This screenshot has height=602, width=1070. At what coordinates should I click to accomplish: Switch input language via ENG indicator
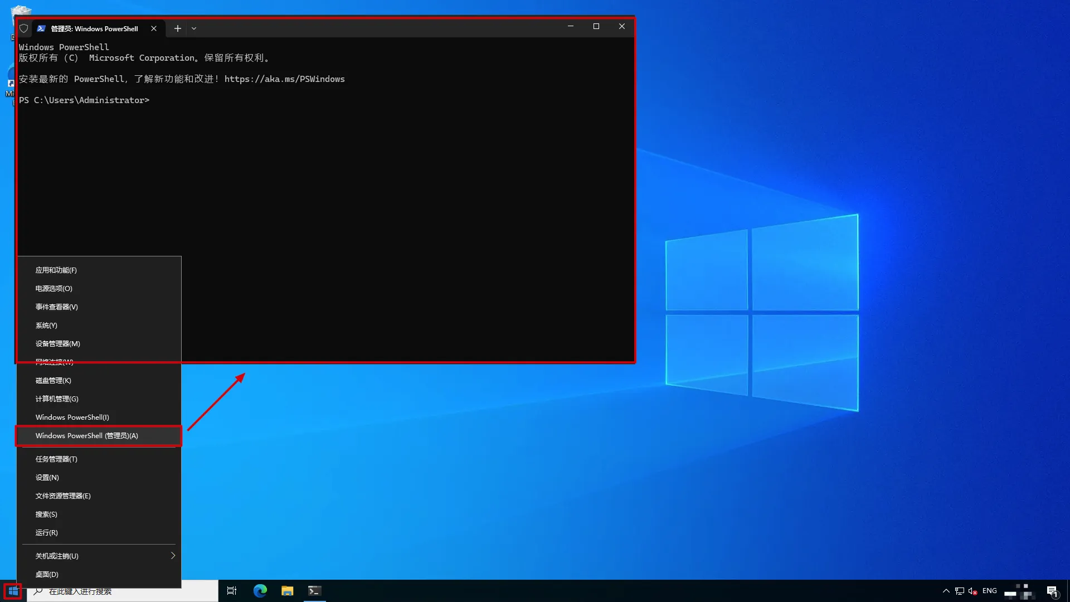990,591
